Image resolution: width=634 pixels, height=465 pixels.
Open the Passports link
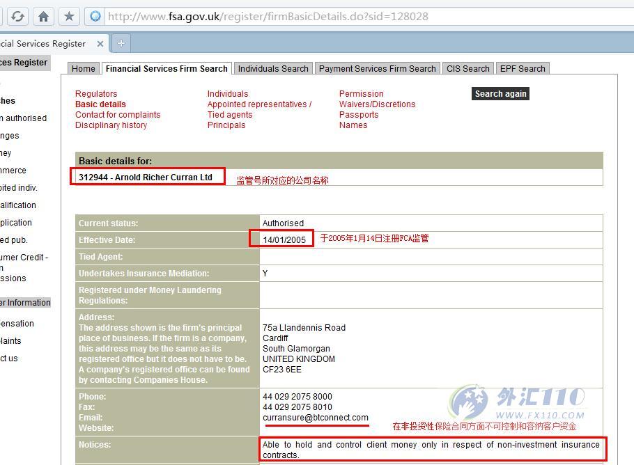359,115
